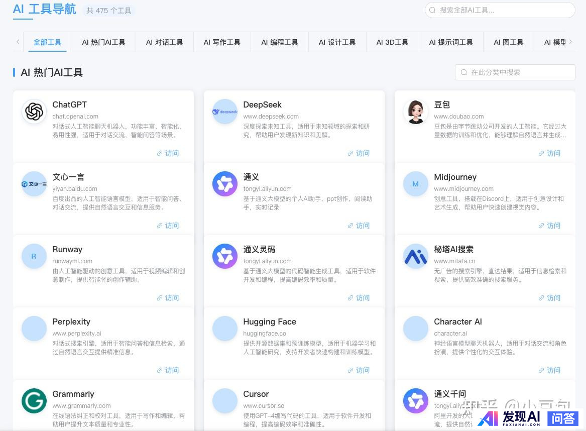Visit 通义灵码 via its 访问 link

point(359,298)
